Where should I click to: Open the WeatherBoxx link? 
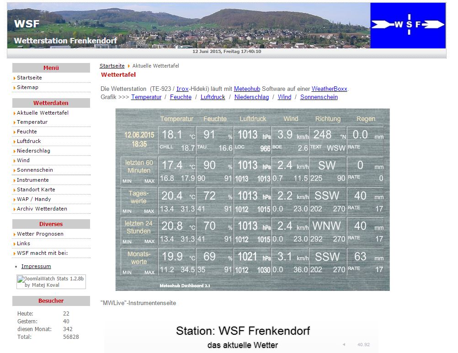point(329,89)
